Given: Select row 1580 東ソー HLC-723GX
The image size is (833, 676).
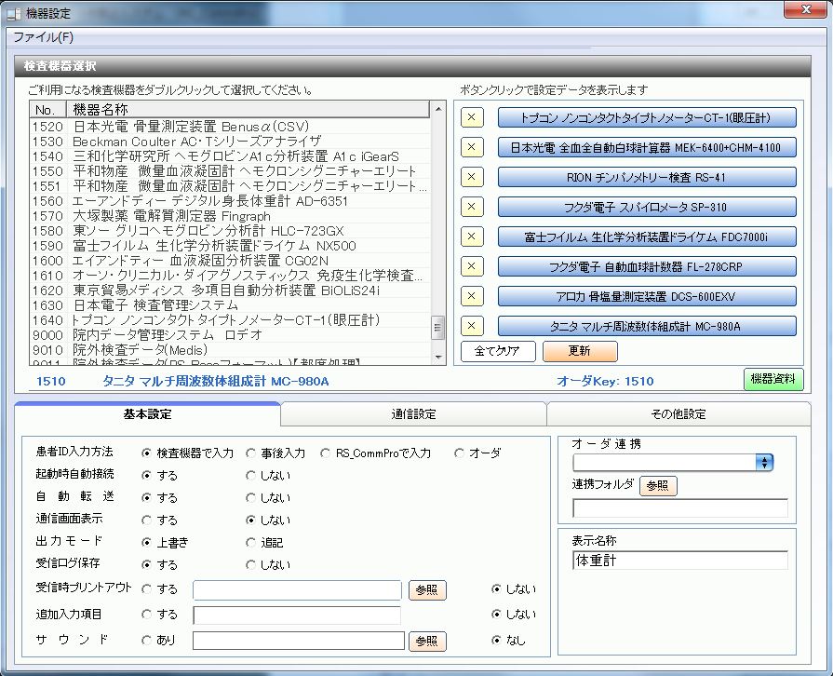Looking at the screenshot, I should click(x=230, y=231).
